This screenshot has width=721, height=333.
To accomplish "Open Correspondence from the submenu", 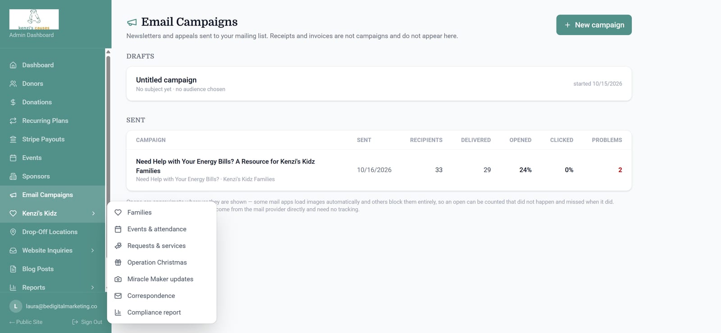I will click(x=162, y=296).
